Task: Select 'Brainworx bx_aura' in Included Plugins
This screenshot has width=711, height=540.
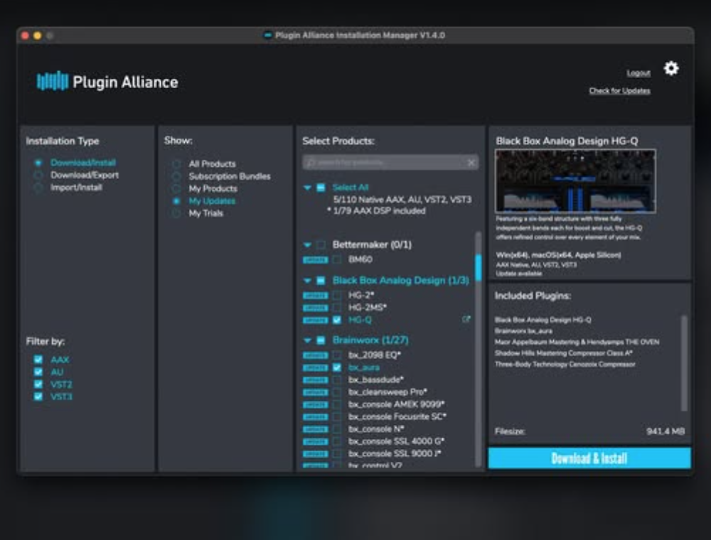Action: pos(523,330)
